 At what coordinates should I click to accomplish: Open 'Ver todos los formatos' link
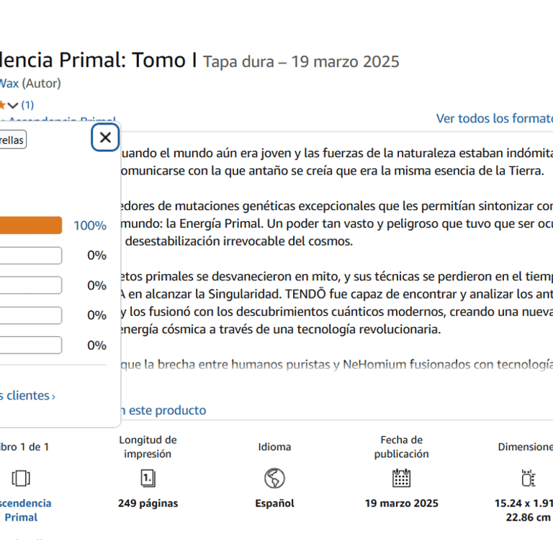[x=494, y=119]
